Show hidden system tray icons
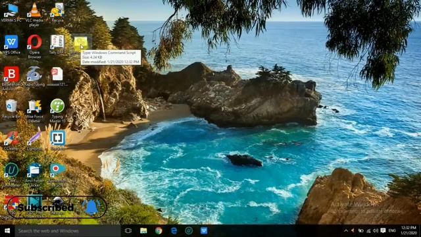Viewport: 421px width, 237px height. click(346, 230)
